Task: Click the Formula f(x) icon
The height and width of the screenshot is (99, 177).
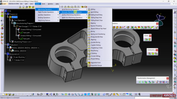Action: click(x=38, y=94)
